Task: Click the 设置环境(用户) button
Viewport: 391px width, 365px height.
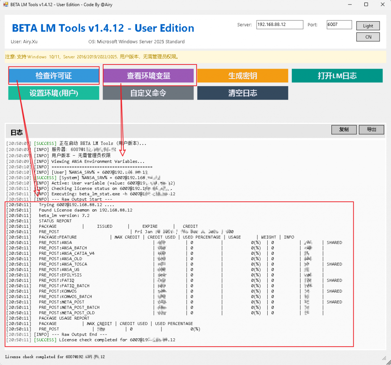Action: [x=53, y=93]
